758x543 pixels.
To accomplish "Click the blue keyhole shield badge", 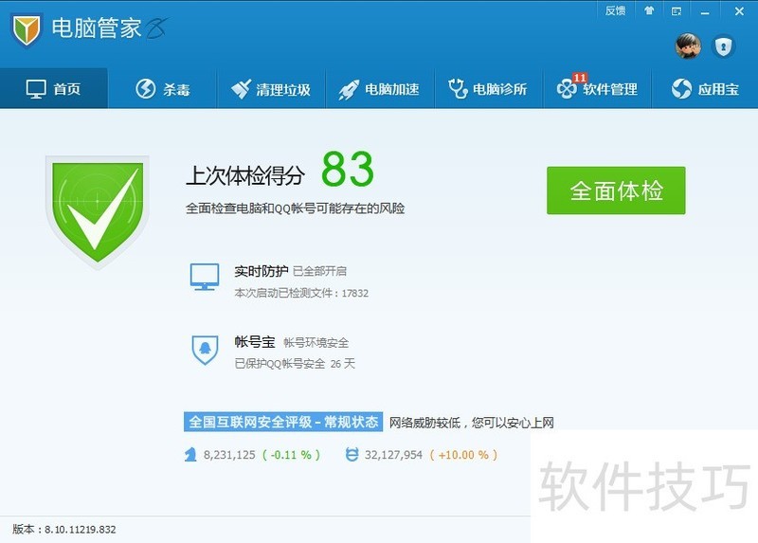I will [x=723, y=46].
